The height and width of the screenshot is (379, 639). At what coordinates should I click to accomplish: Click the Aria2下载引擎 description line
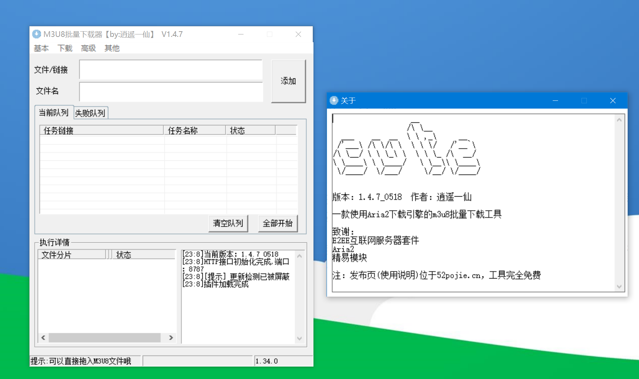pos(417,214)
